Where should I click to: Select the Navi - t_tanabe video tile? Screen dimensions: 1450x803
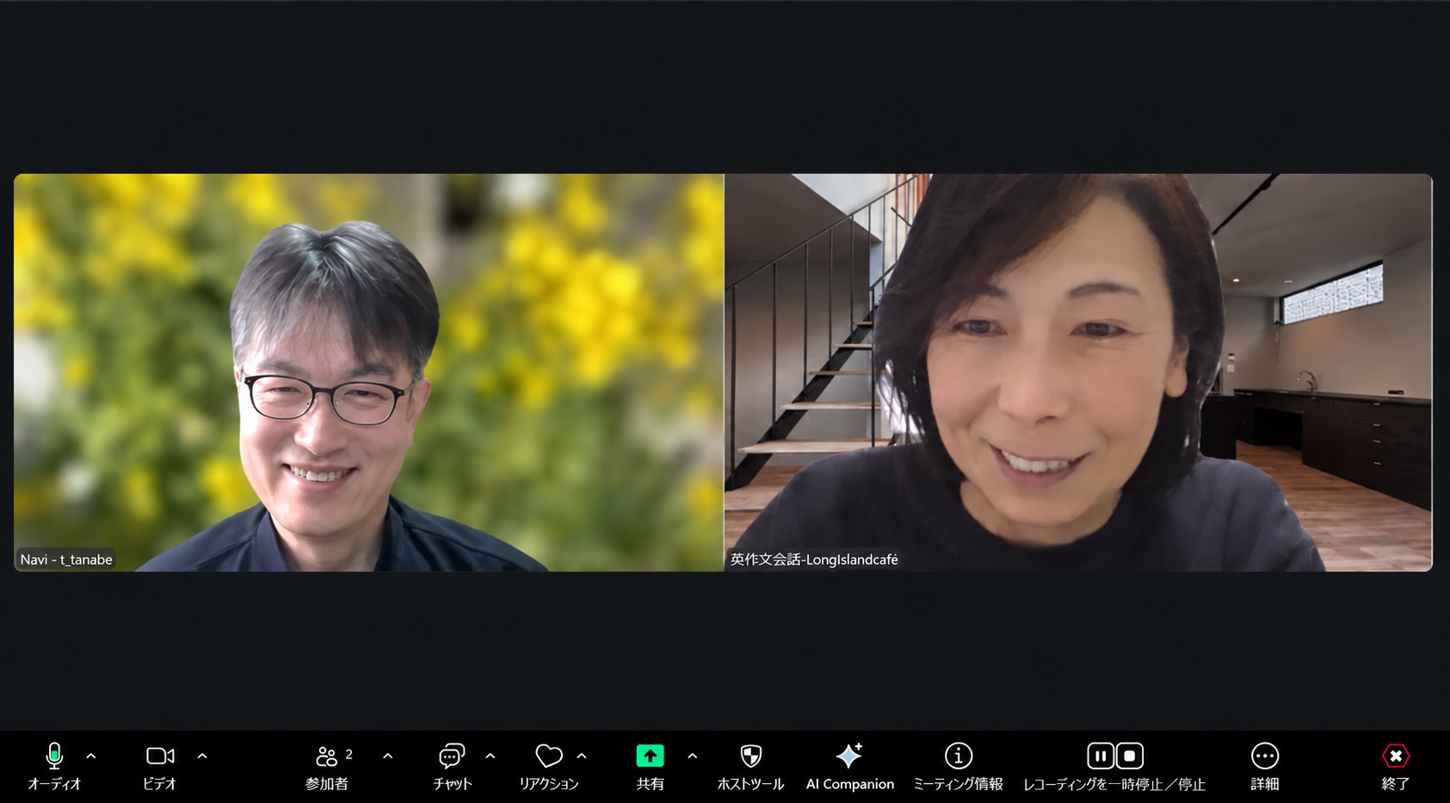[368, 373]
